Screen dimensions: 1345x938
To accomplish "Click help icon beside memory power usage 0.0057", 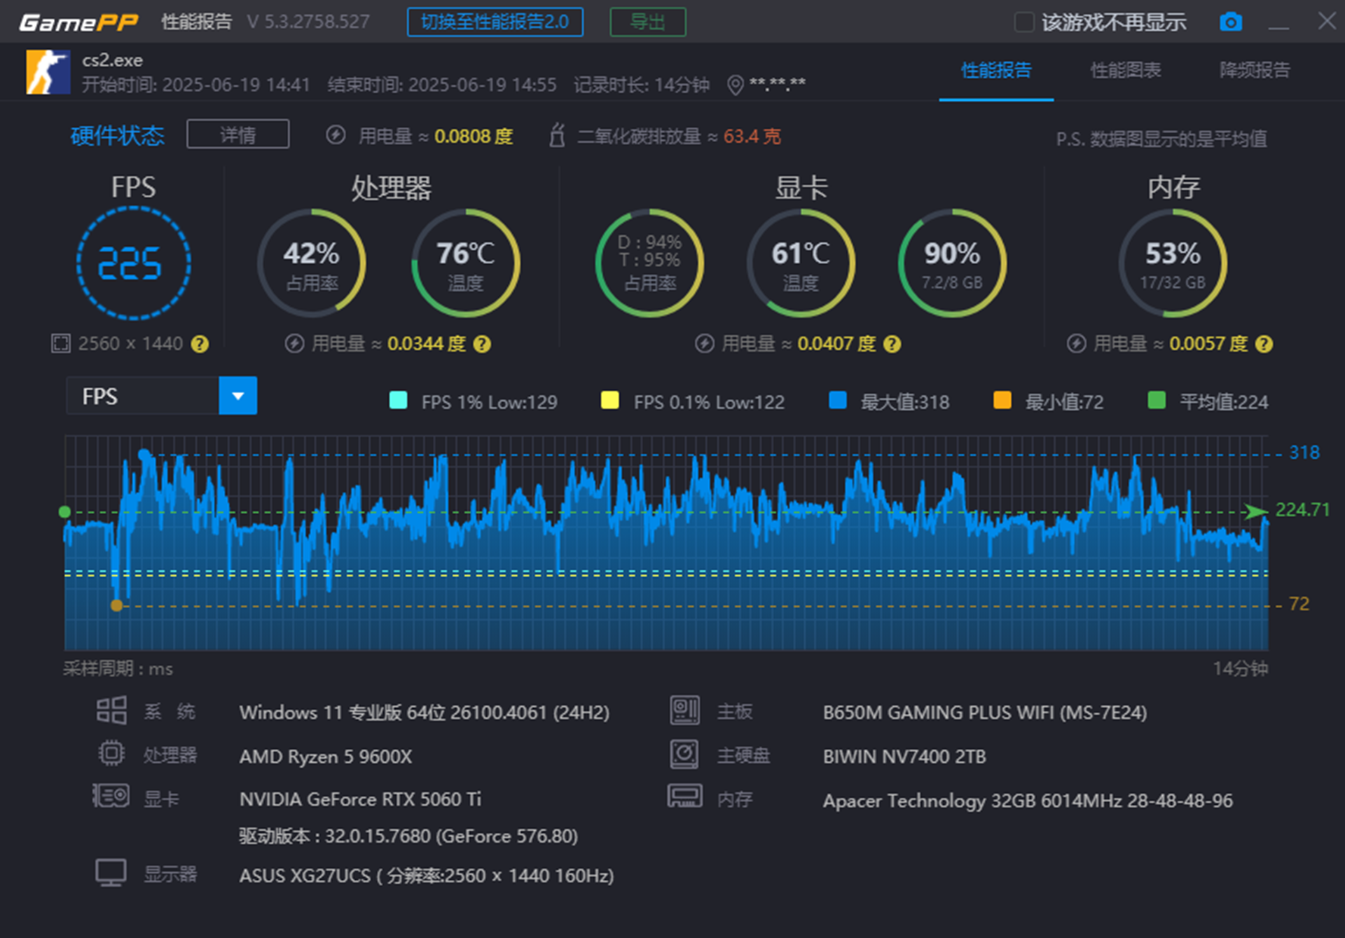I will point(1264,344).
